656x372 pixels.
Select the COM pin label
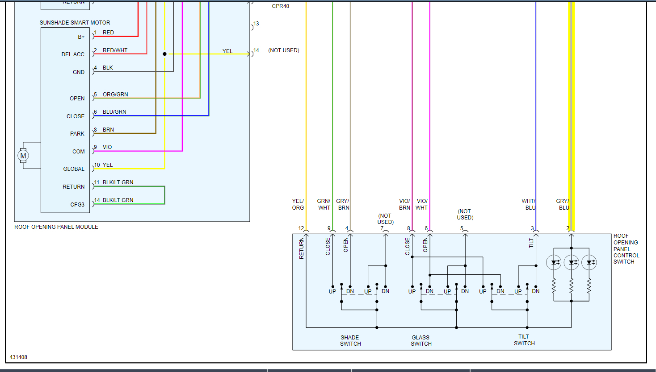(79, 152)
